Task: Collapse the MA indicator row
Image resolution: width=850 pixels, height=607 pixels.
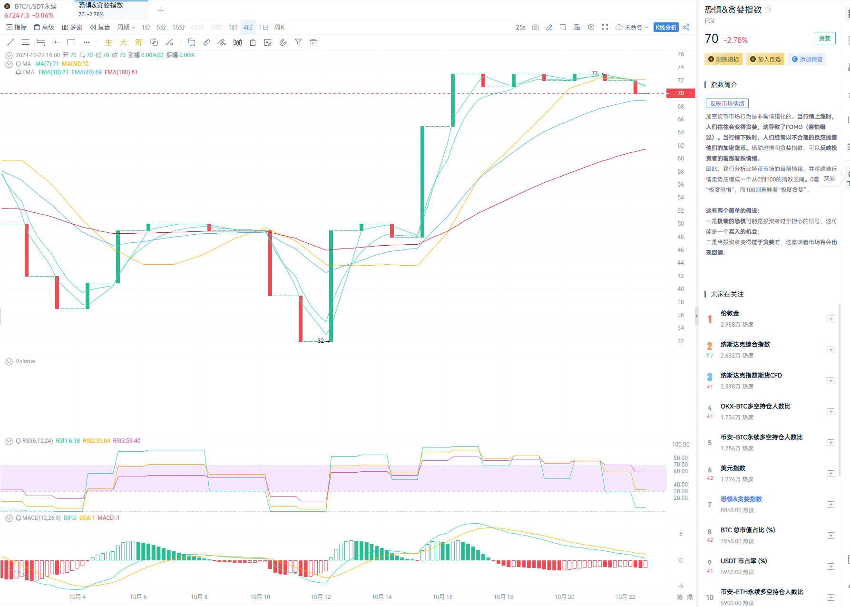Action: click(9, 64)
